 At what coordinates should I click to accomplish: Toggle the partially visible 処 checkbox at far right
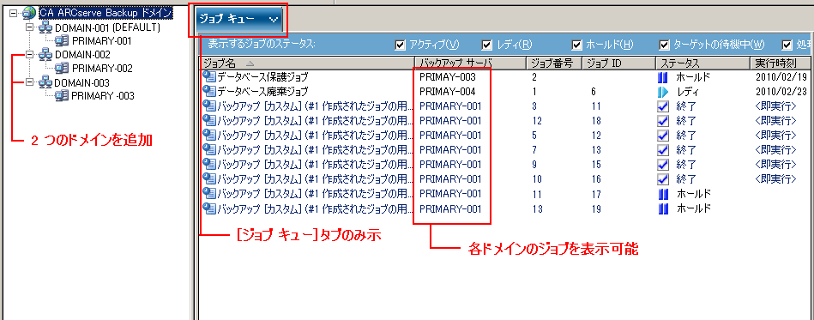787,45
